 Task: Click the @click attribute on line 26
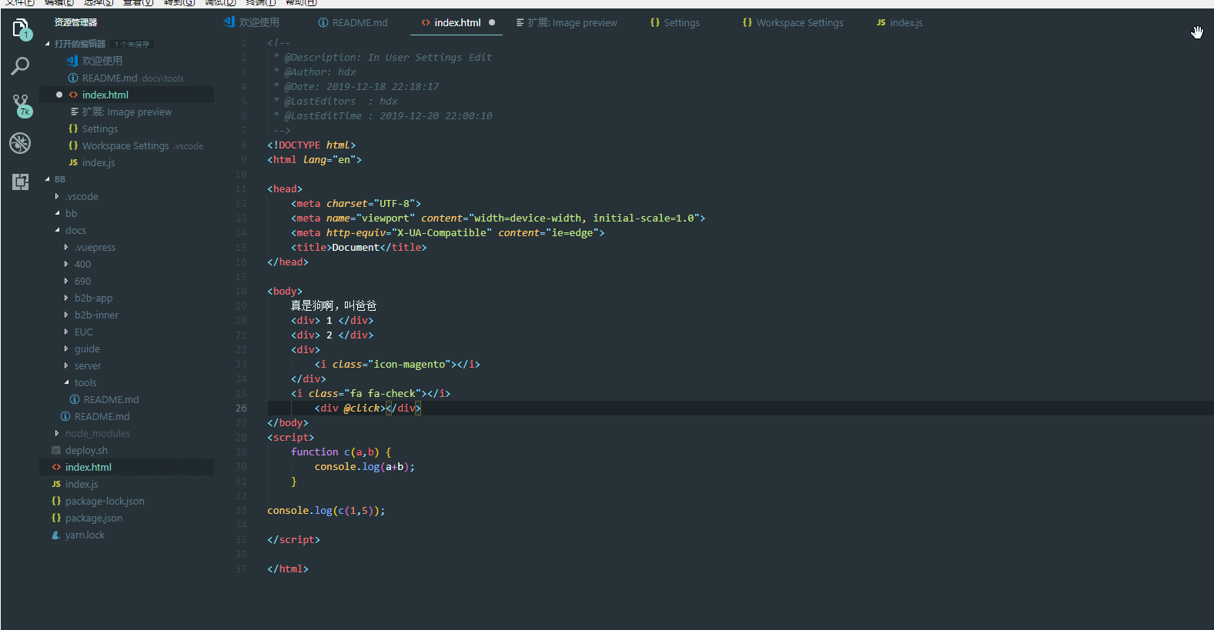click(362, 408)
